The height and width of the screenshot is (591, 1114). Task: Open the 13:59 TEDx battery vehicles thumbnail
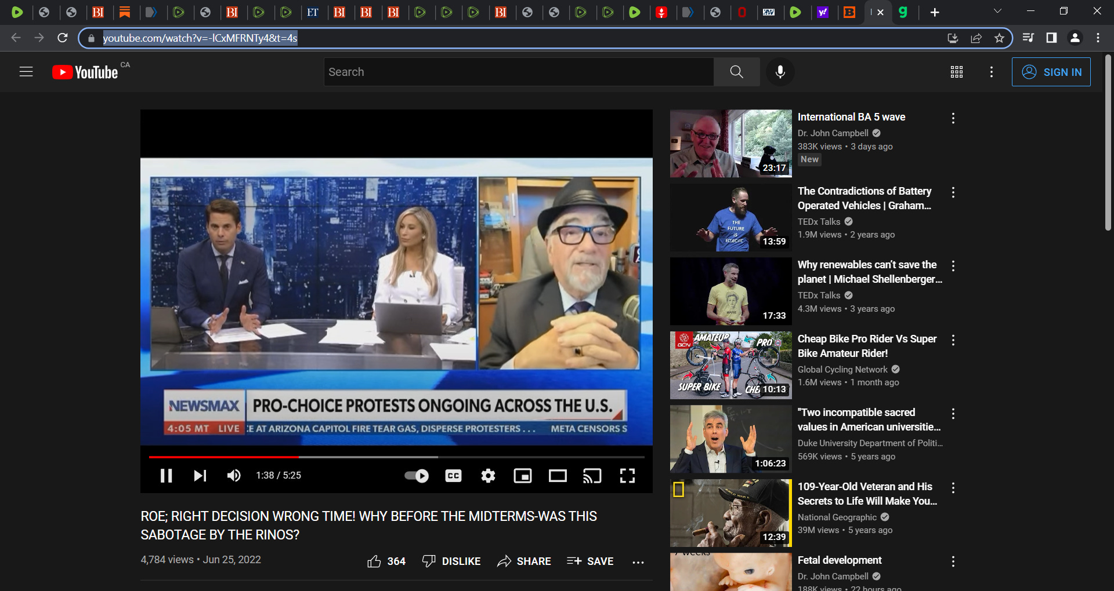click(731, 217)
